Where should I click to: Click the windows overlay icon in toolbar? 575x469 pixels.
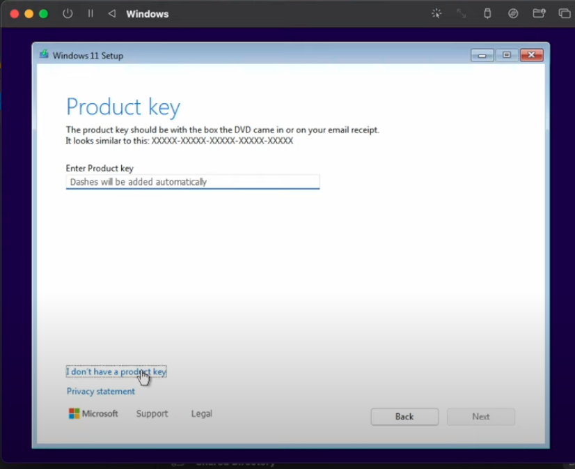[564, 13]
